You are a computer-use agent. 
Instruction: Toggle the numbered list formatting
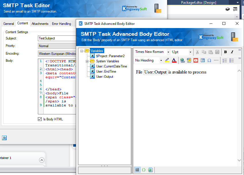224,60
